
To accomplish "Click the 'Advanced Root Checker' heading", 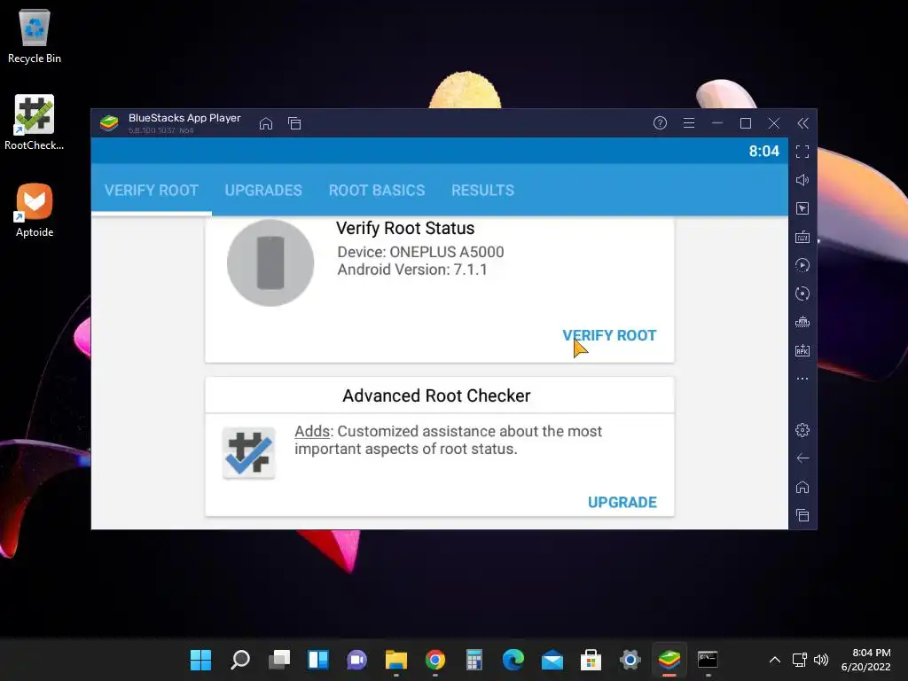I will click(436, 395).
